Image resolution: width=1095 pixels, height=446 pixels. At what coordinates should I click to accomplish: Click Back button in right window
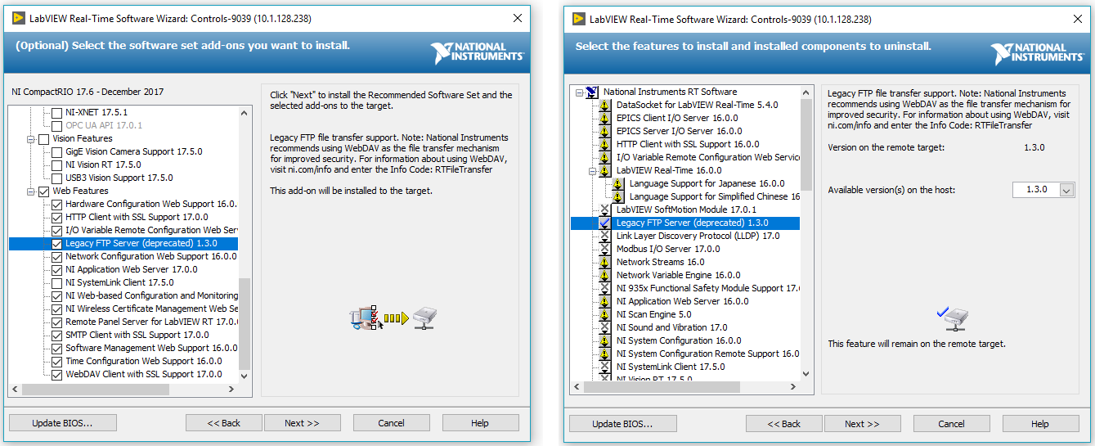click(783, 424)
